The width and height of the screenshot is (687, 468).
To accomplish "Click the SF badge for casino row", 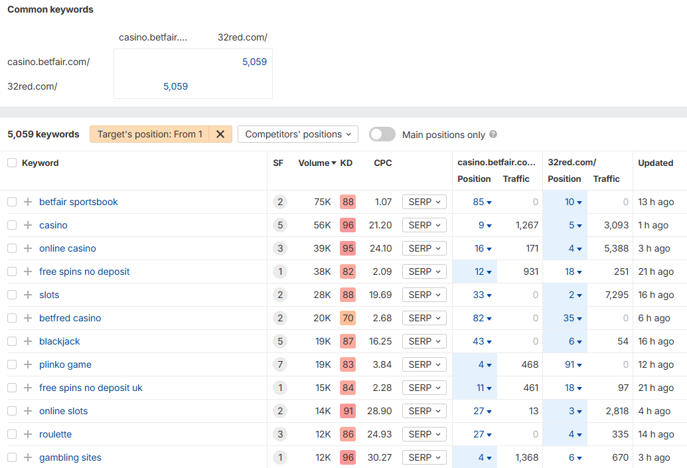I will [x=280, y=225].
